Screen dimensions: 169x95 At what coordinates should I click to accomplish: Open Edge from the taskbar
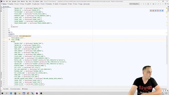point(11,93)
